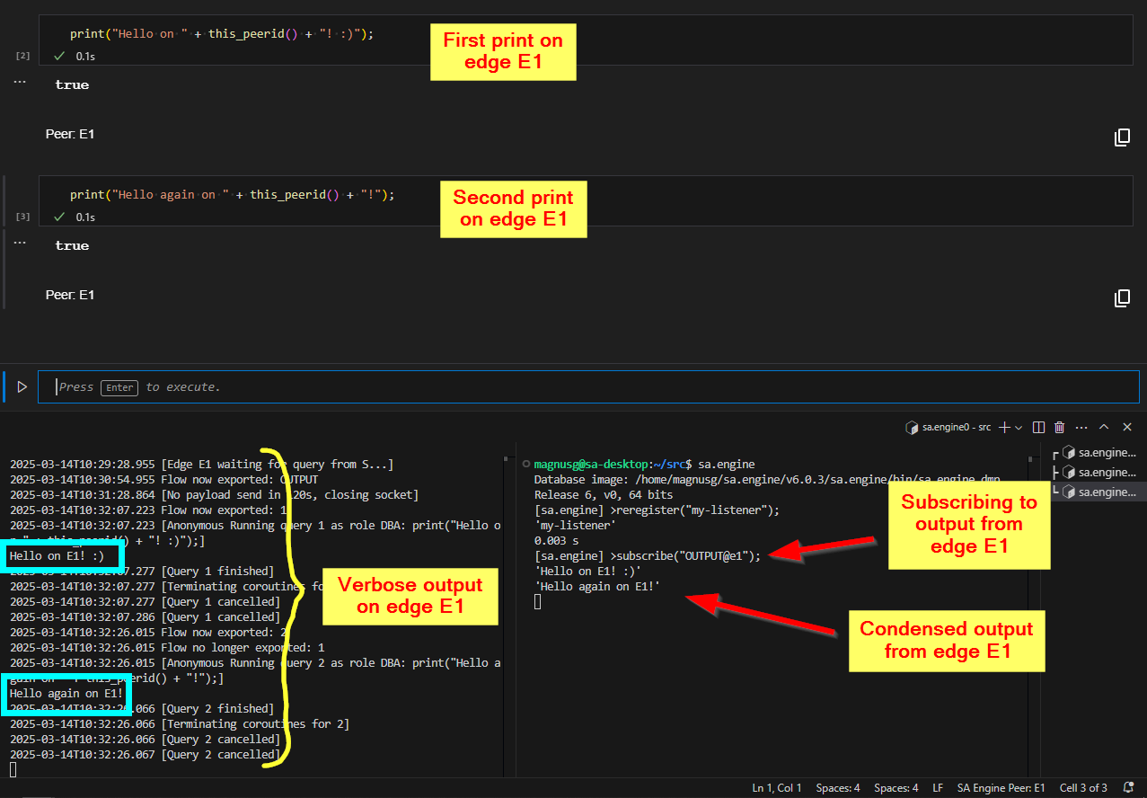Focus the 'Press Enter to execute' input cell
The height and width of the screenshot is (798, 1147).
point(588,387)
